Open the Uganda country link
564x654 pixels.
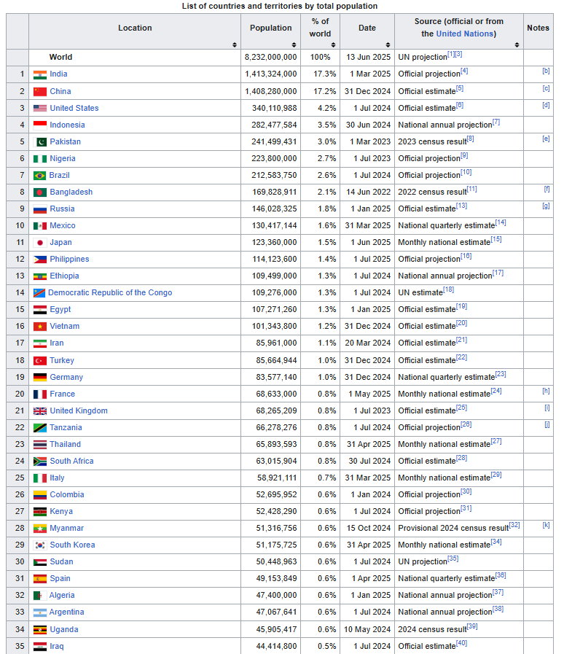(x=64, y=629)
